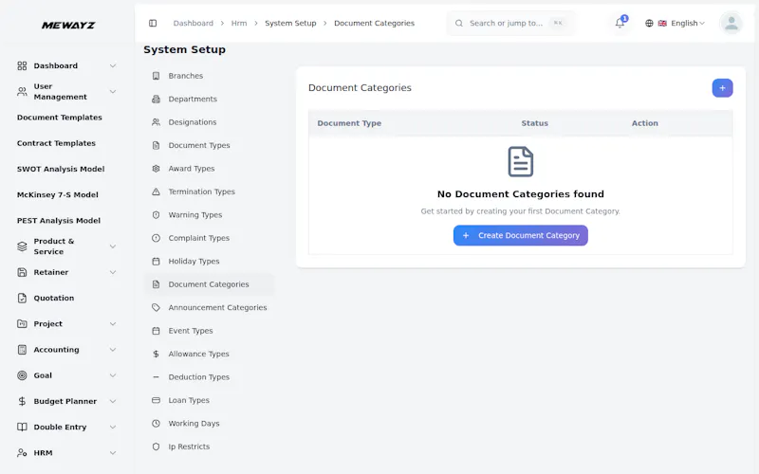
Task: Expand the Budget Planner chevron
Action: point(112,401)
